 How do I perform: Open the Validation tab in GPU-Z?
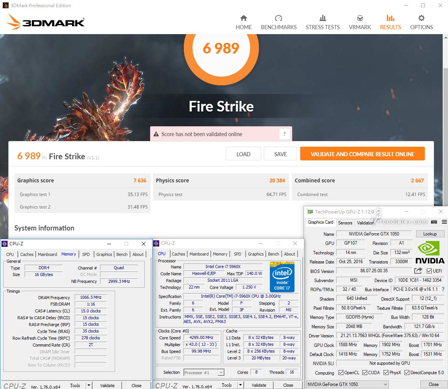[365, 223]
